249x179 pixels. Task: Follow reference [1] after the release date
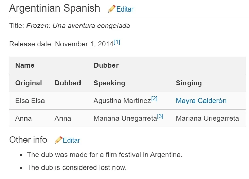(117, 42)
